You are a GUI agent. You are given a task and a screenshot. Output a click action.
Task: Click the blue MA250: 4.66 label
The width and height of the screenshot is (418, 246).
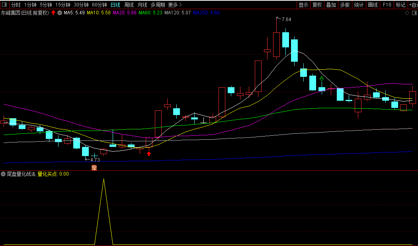pos(206,12)
